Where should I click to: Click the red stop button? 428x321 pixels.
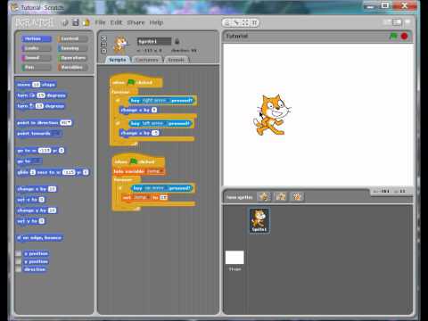coord(404,37)
